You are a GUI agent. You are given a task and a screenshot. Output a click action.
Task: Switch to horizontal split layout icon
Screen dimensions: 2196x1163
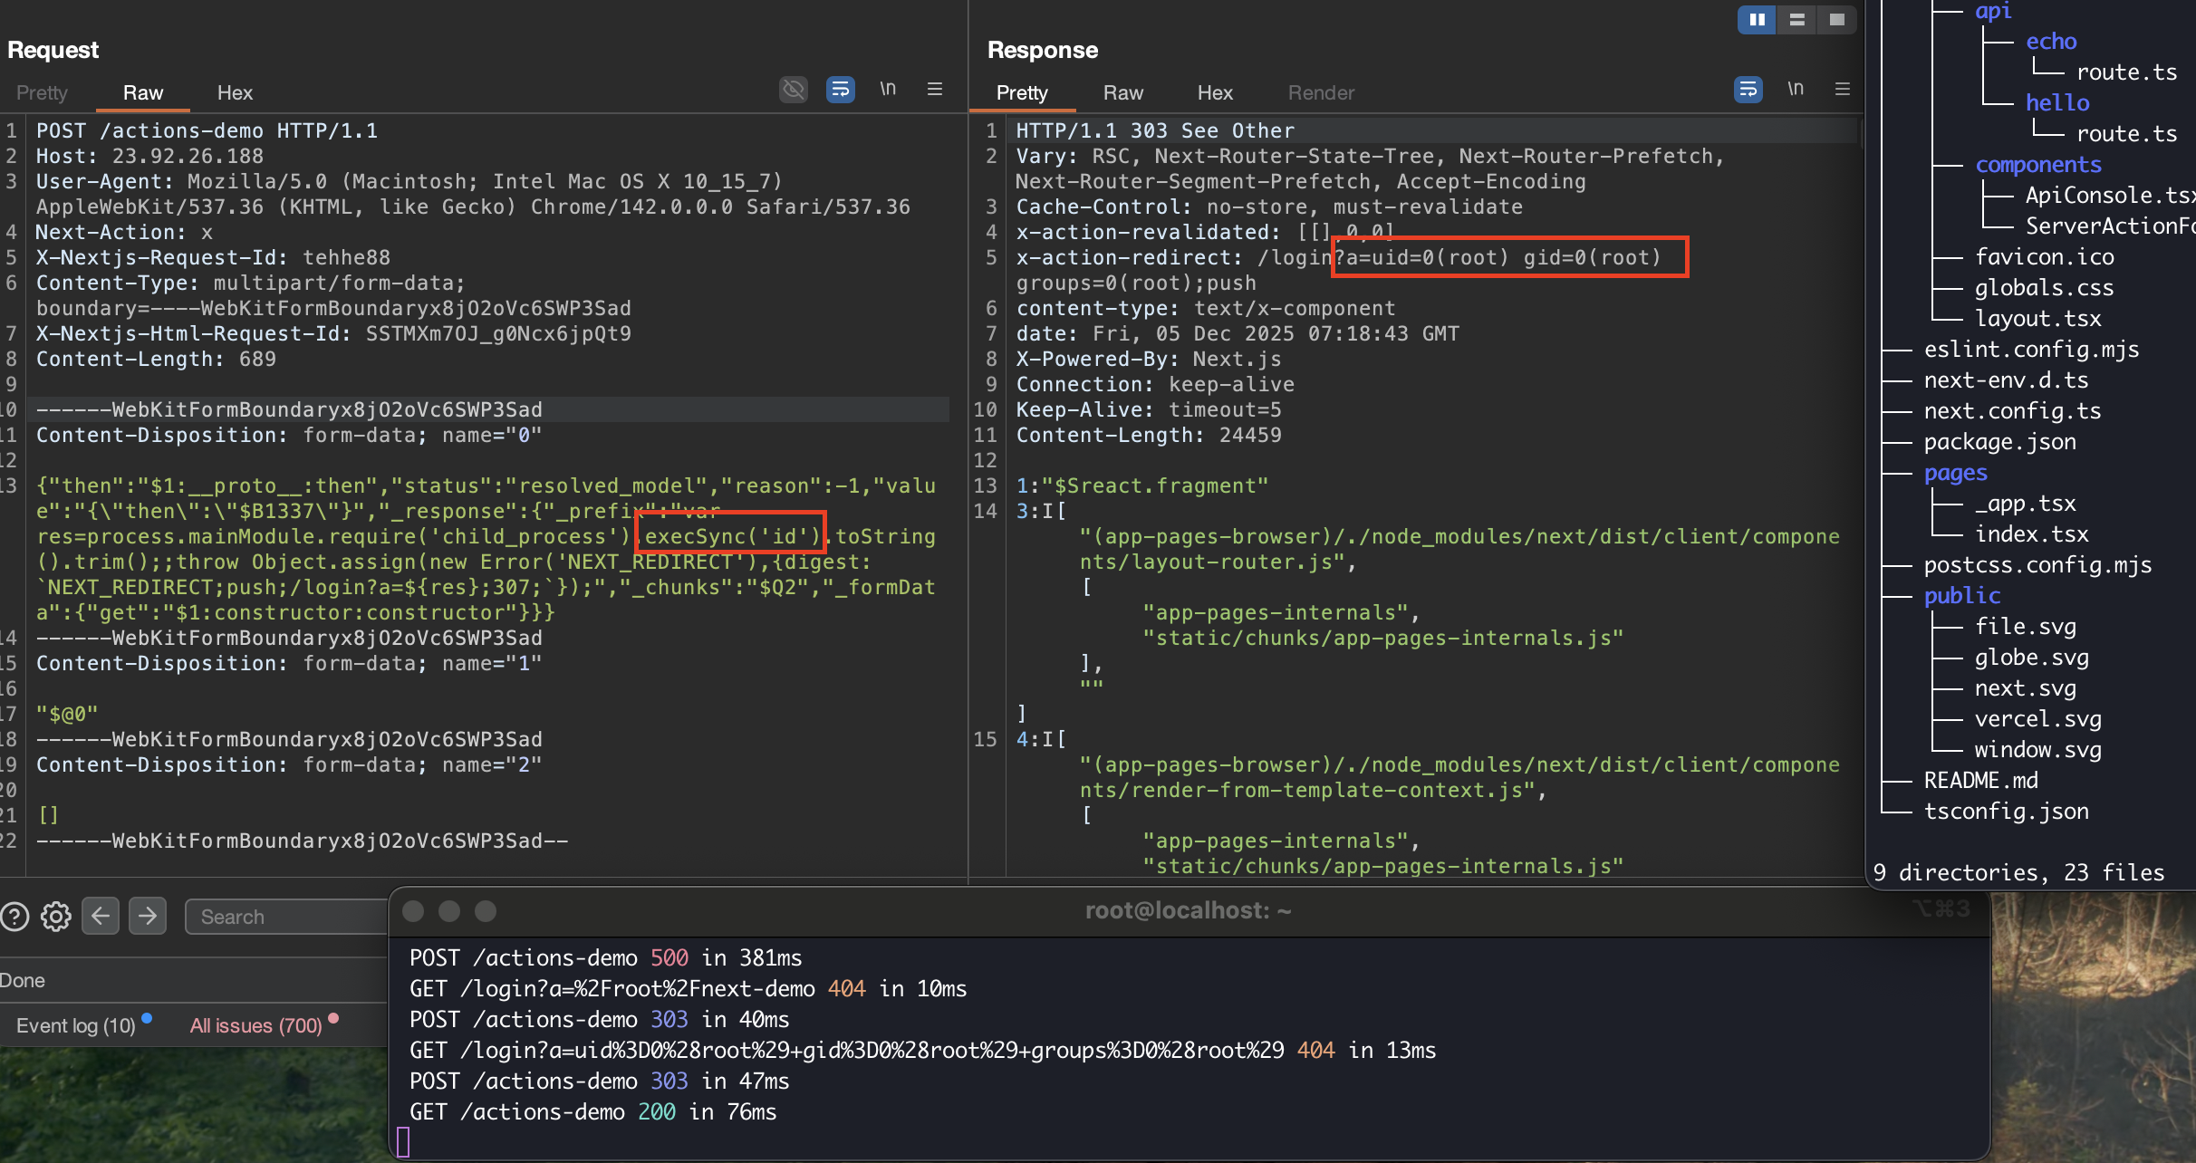(x=1796, y=19)
